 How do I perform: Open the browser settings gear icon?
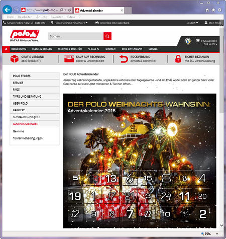[x=219, y=10]
